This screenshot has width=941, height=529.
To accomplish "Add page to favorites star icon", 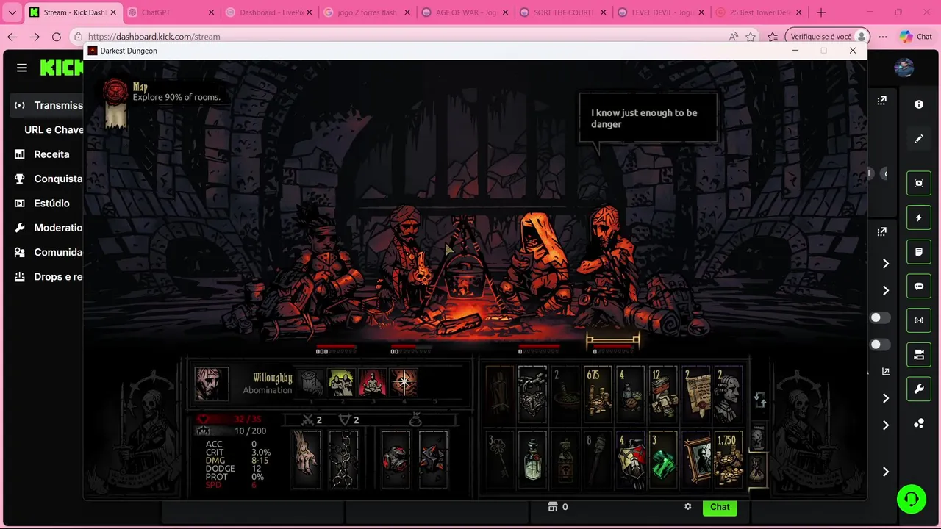I will coord(751,37).
